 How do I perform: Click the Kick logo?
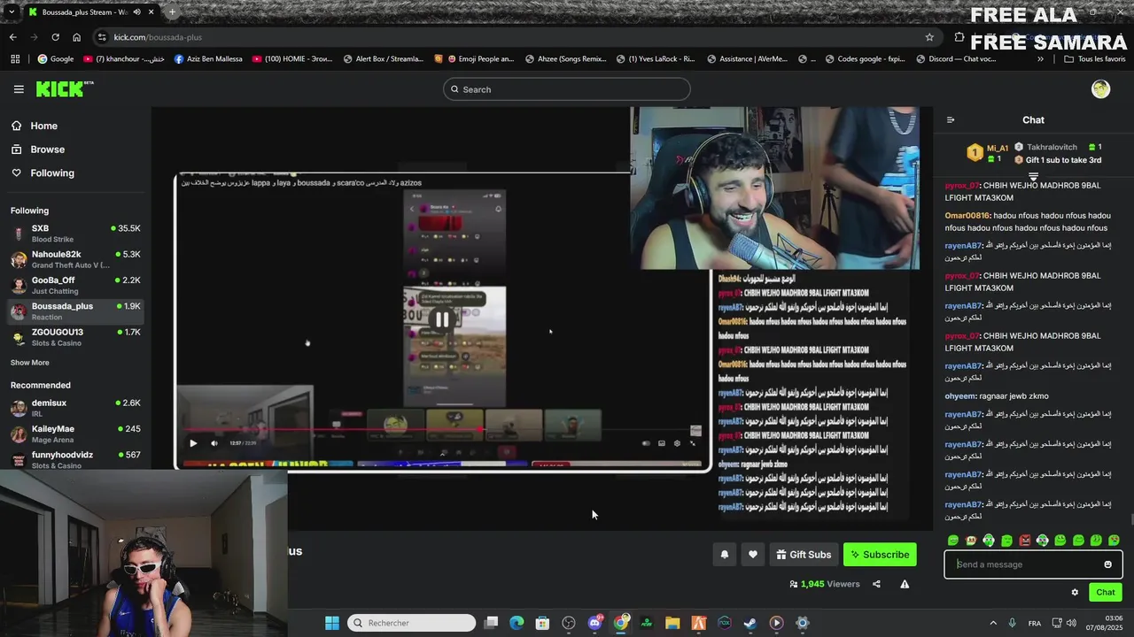[64, 88]
